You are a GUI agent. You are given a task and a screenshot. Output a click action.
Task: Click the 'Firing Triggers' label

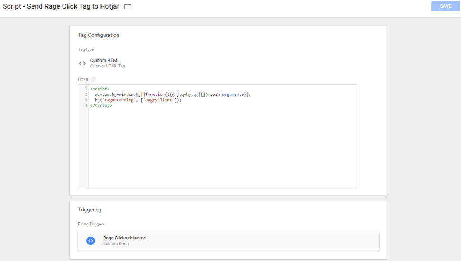(x=91, y=224)
